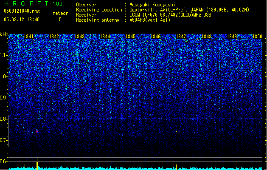
Task: Click the tallest yellow detection bar at bottom
Action: point(37,164)
